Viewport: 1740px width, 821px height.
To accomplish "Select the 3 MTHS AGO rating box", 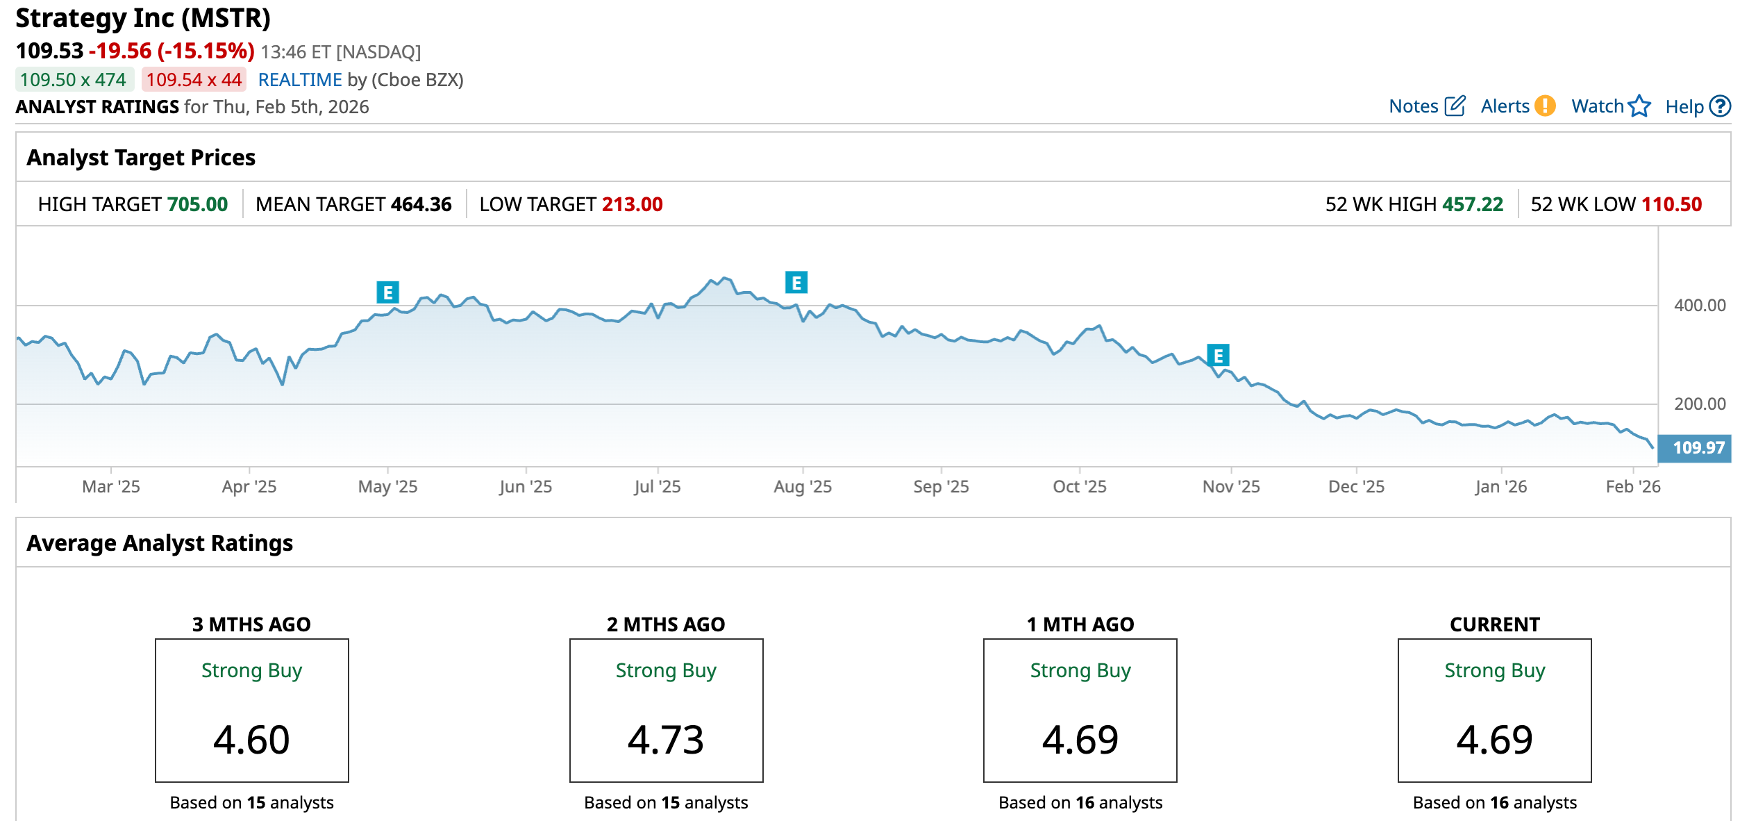I will pos(251,710).
